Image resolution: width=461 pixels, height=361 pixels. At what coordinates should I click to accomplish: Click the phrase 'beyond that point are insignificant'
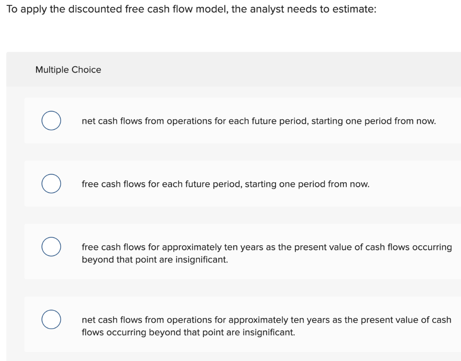[154, 259]
